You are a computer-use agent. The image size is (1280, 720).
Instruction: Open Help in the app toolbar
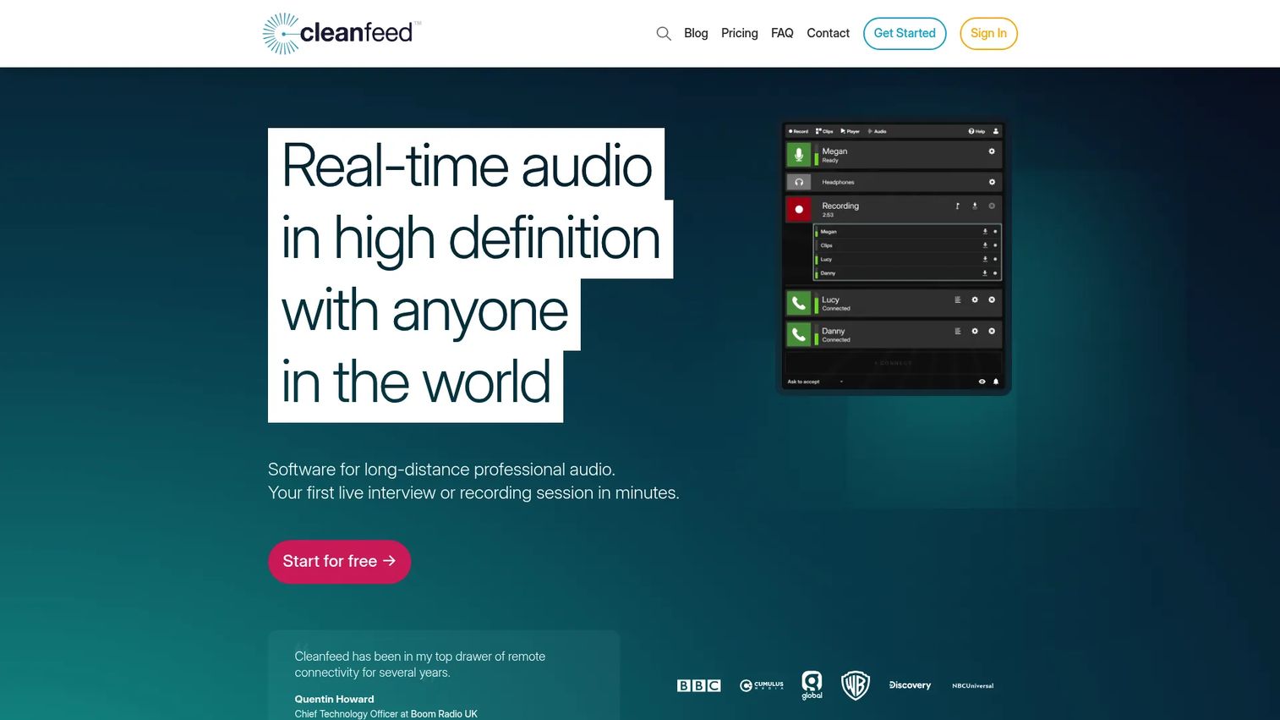[x=976, y=131]
